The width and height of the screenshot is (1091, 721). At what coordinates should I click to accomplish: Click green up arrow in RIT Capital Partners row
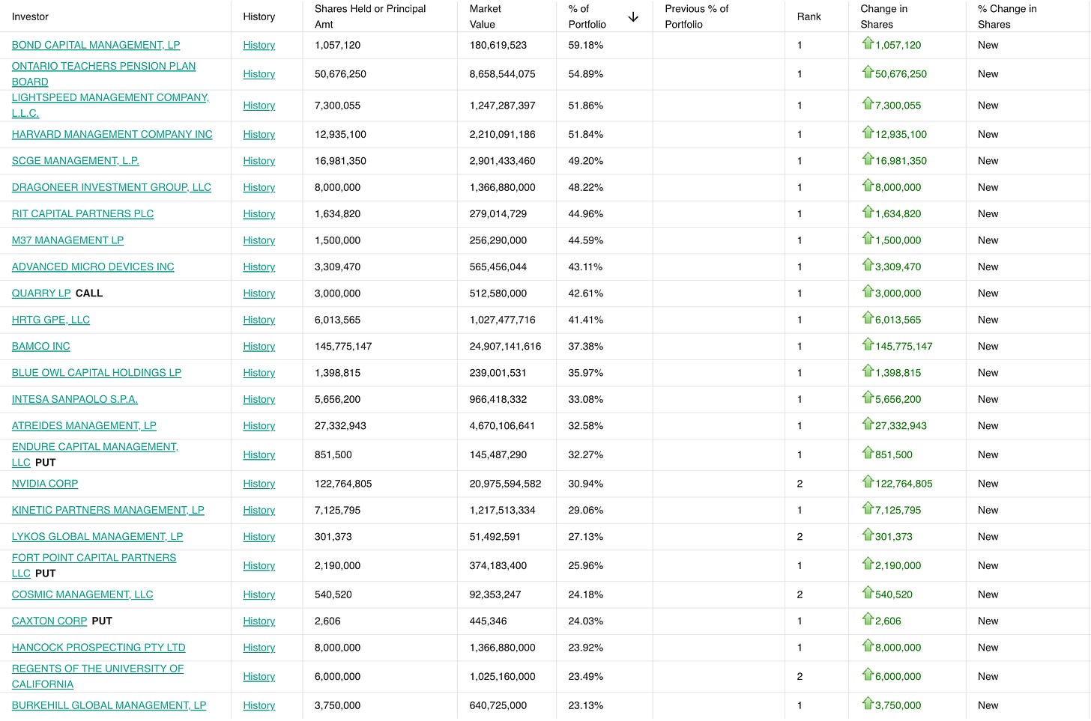click(868, 213)
